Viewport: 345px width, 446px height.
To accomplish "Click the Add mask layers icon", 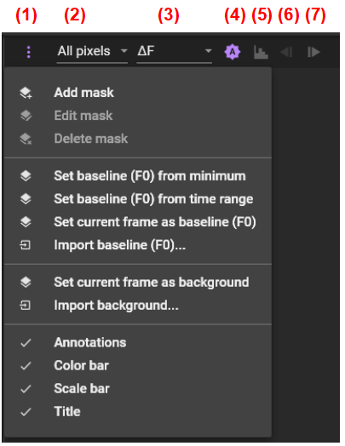I will click(26, 93).
